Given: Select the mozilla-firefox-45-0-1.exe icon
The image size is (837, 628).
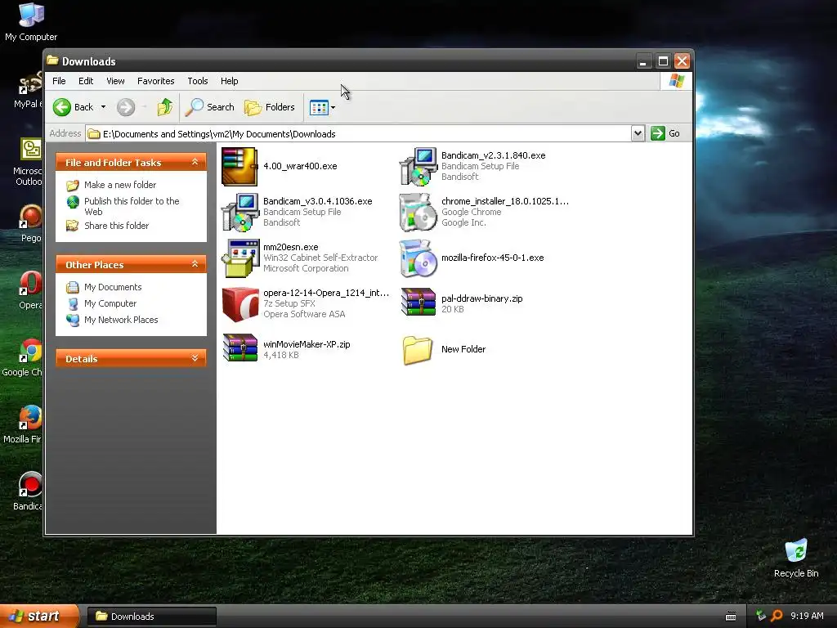Looking at the screenshot, I should (418, 258).
